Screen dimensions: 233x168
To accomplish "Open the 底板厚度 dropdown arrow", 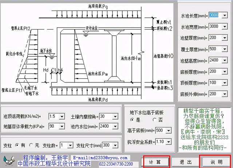I will coord(225,72).
